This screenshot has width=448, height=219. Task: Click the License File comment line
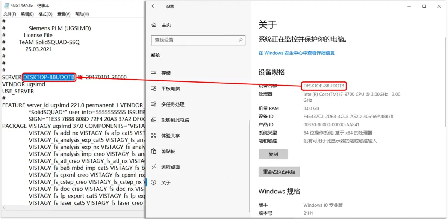(x=38, y=35)
